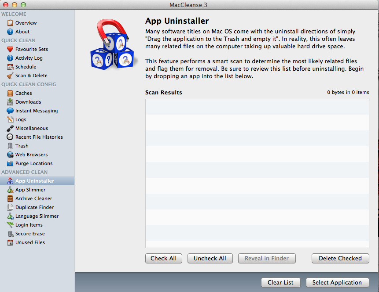Open the Overview section
This screenshot has height=292, width=379.
[26, 23]
